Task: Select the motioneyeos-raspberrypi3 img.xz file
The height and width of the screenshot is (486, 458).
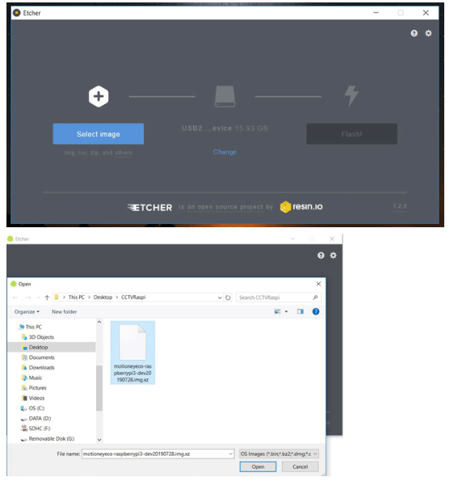Action: coord(132,353)
